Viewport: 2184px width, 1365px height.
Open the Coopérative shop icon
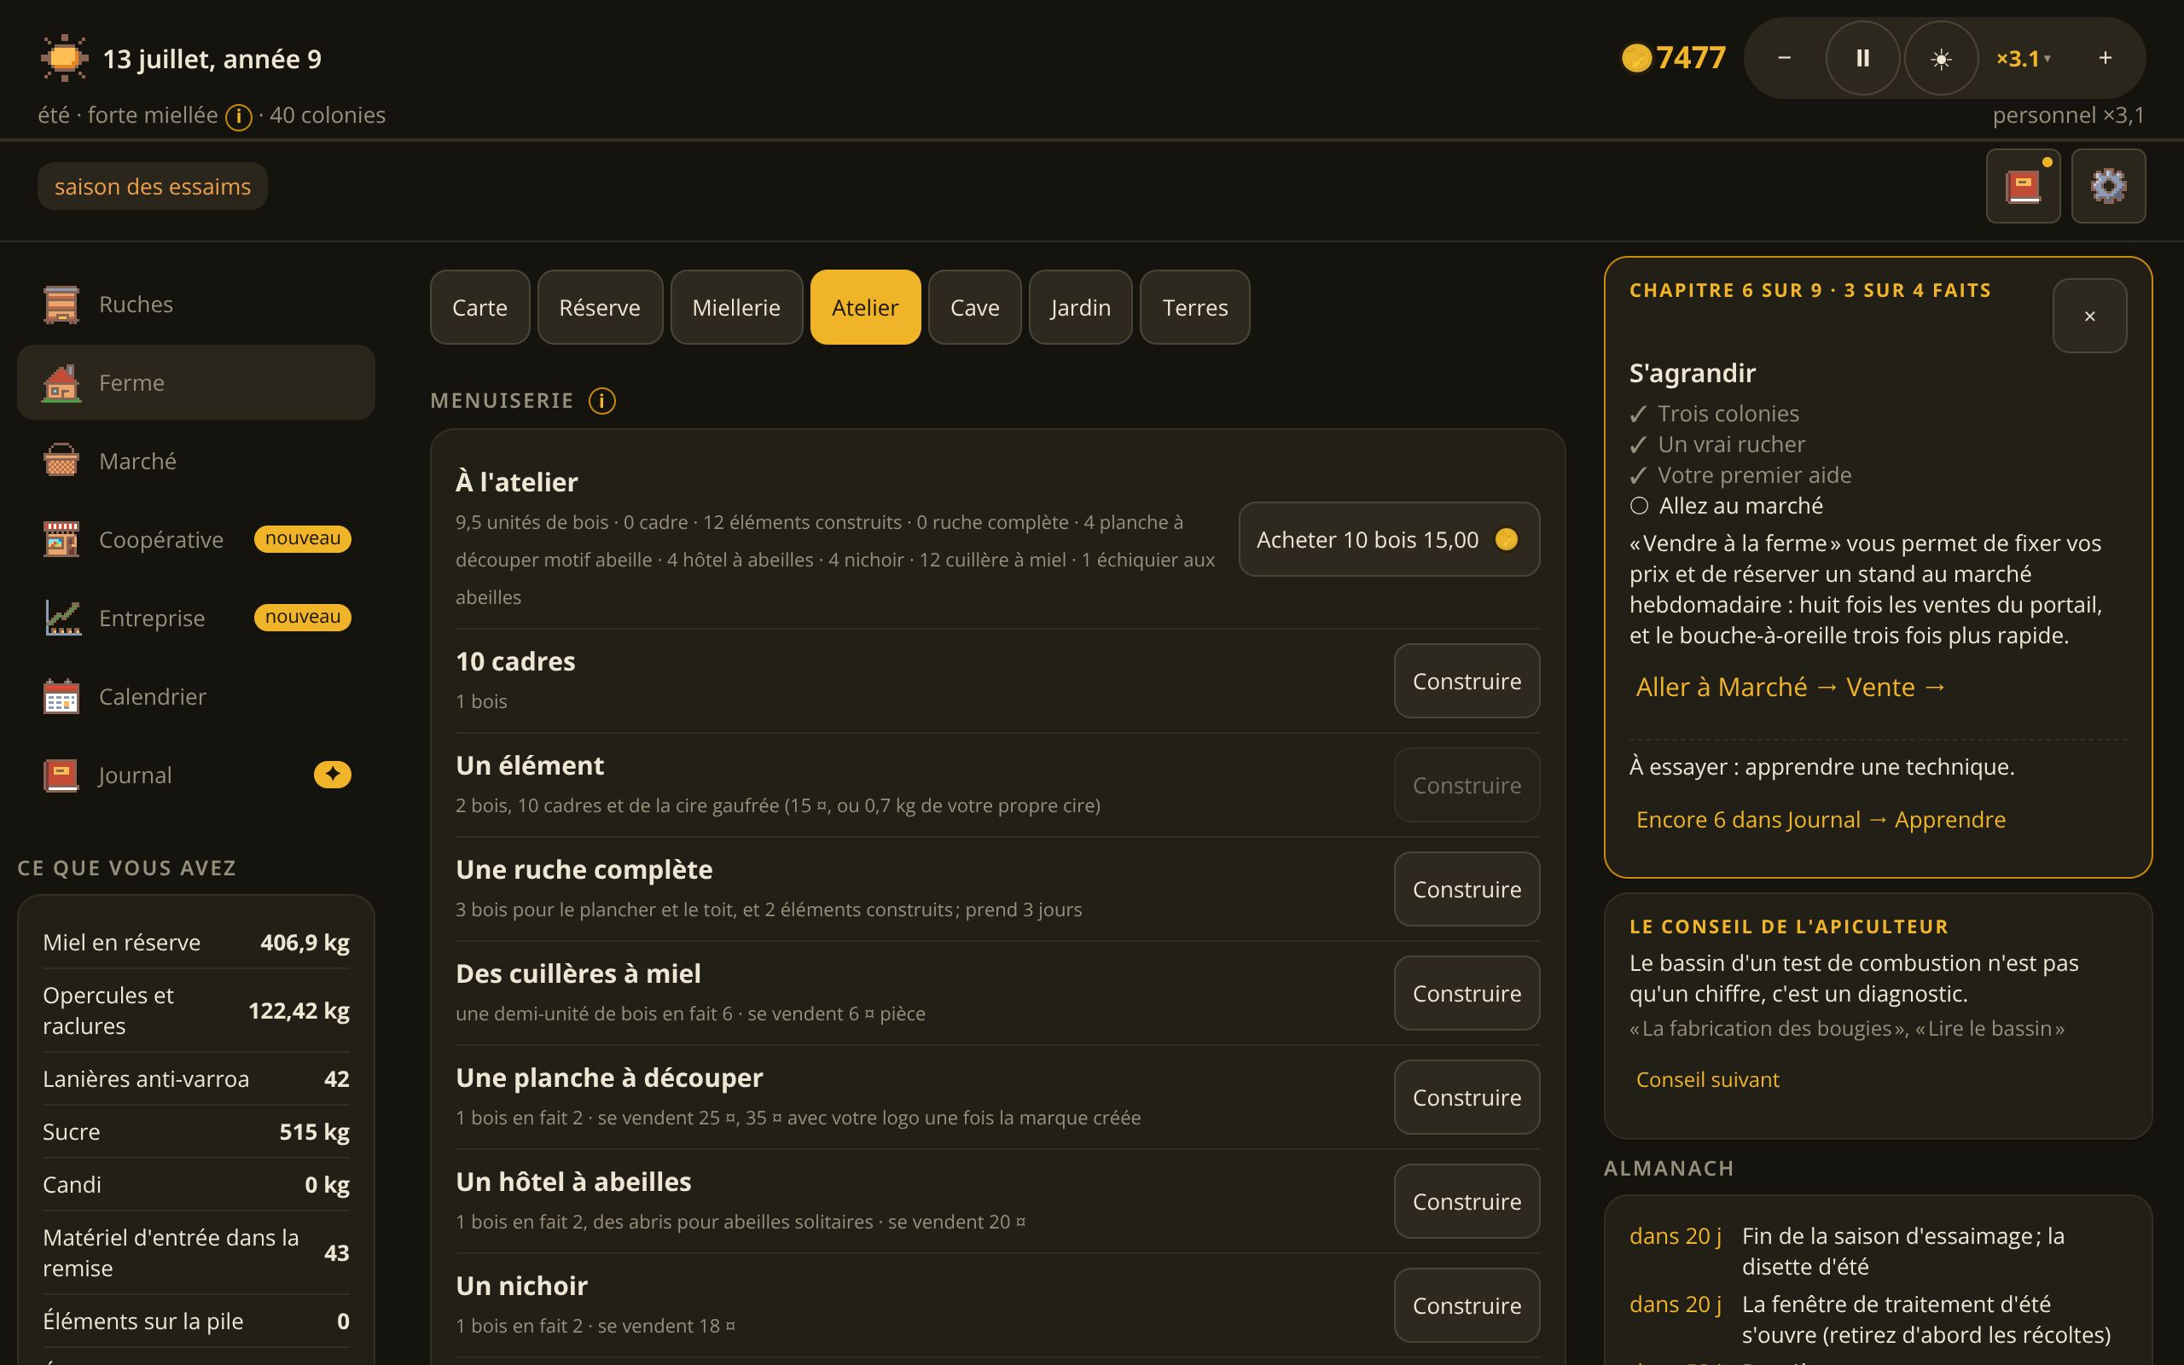pyautogui.click(x=61, y=540)
